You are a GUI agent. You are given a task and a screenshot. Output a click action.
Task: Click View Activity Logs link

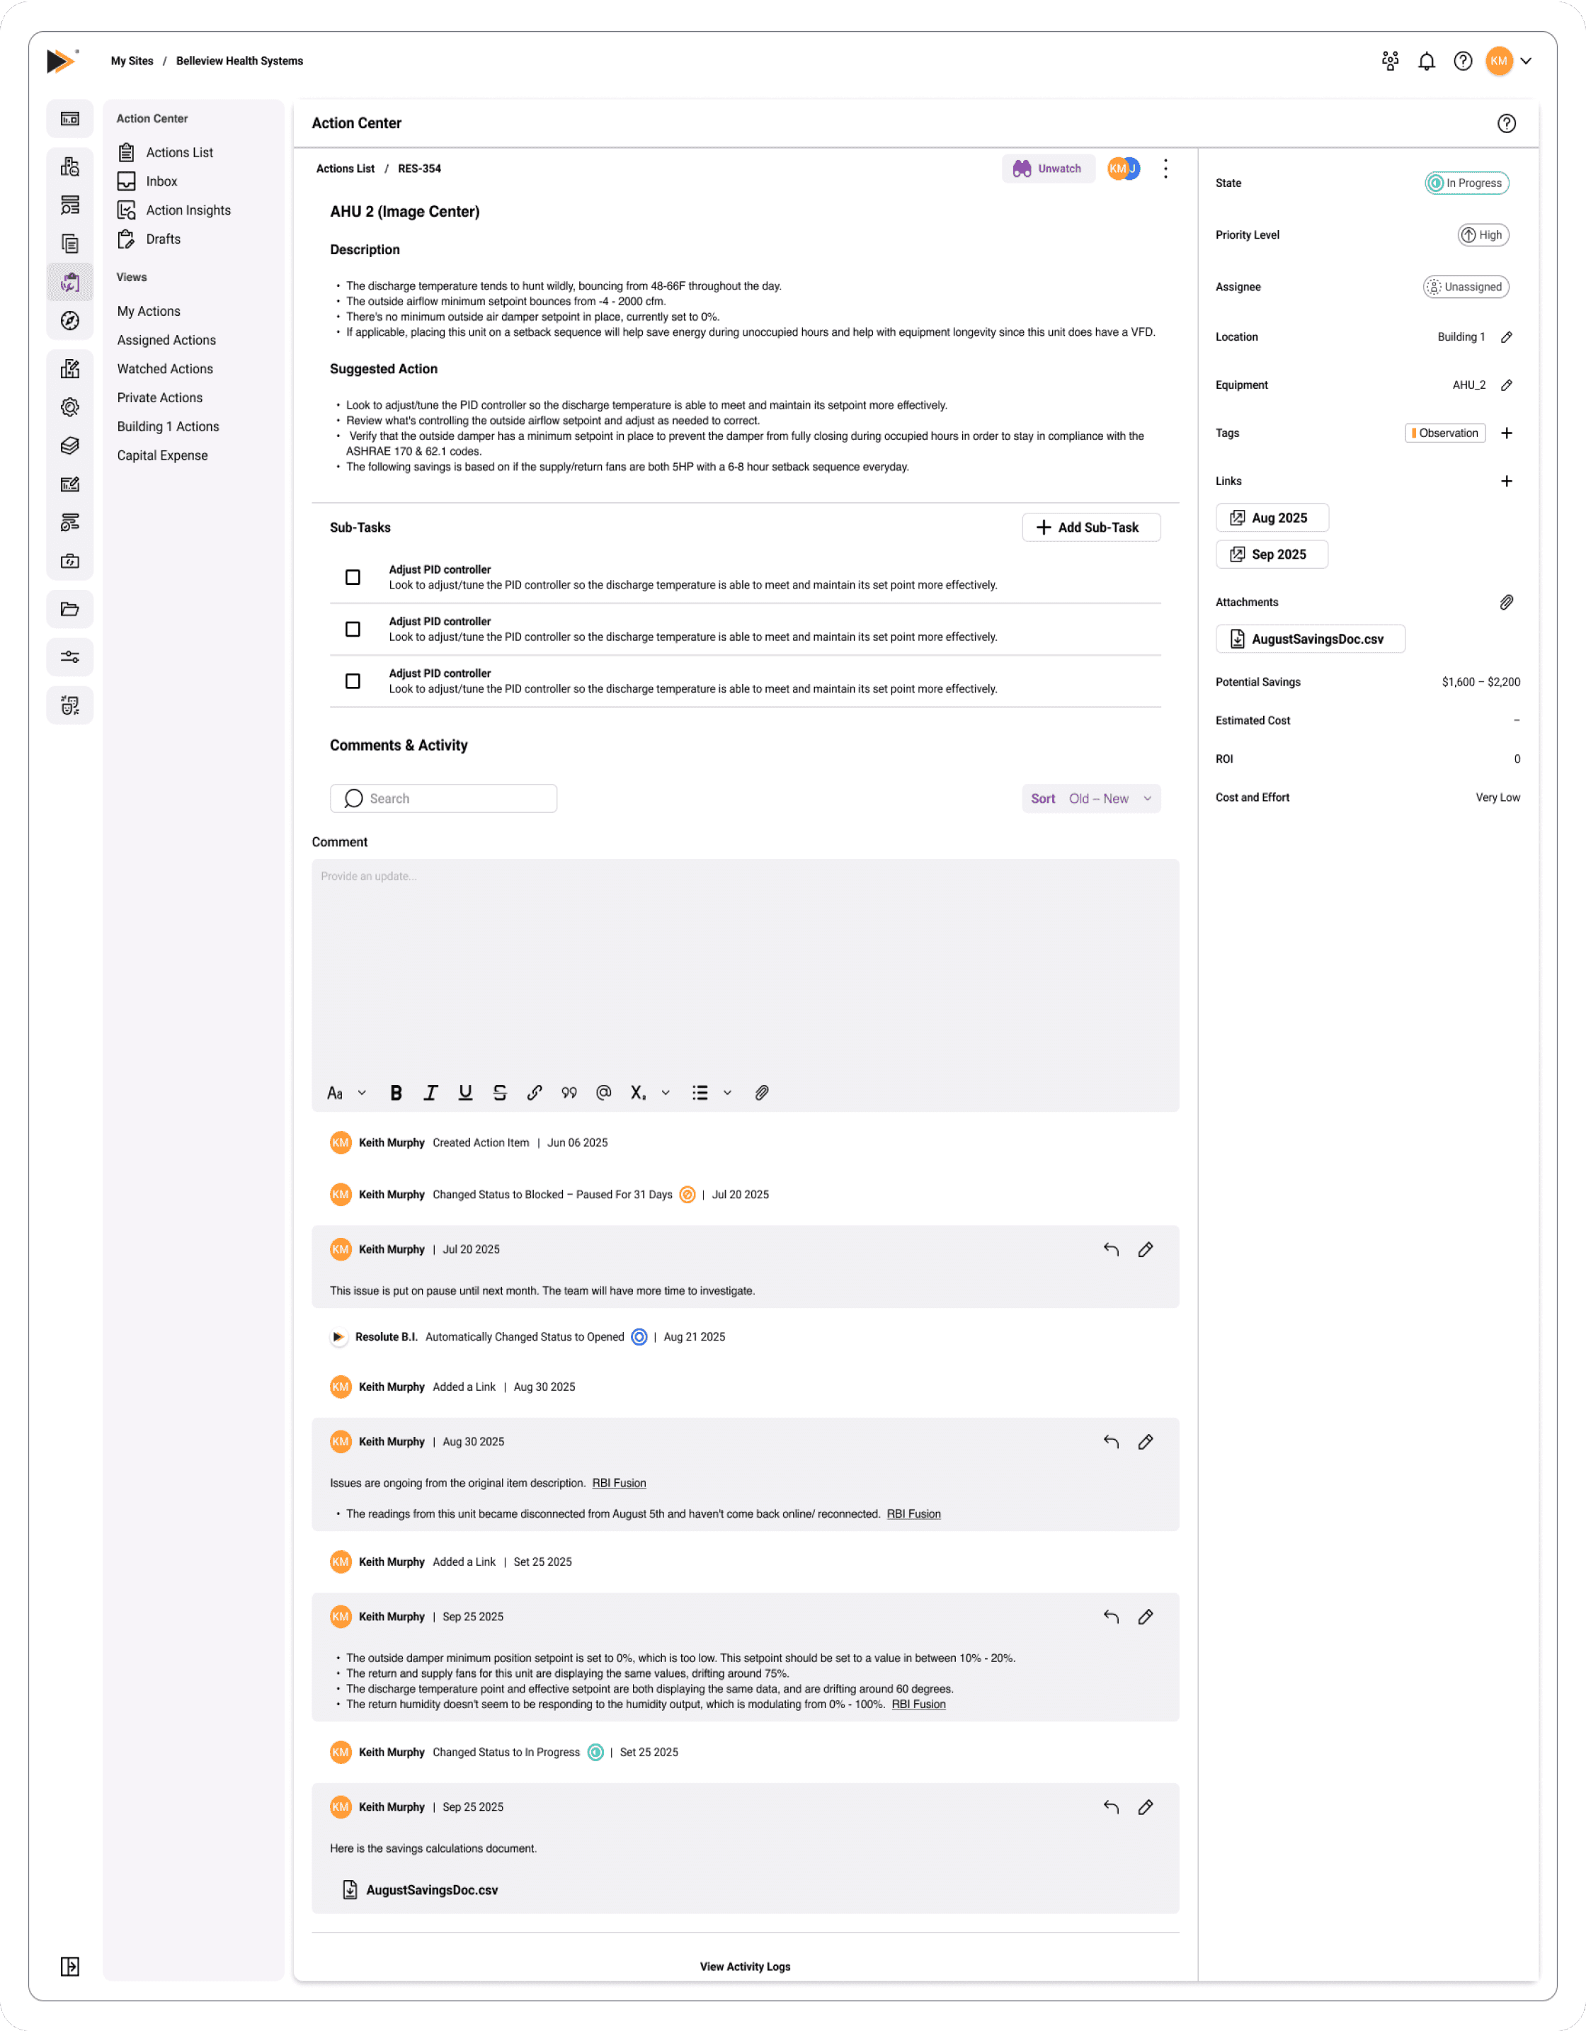click(745, 1966)
